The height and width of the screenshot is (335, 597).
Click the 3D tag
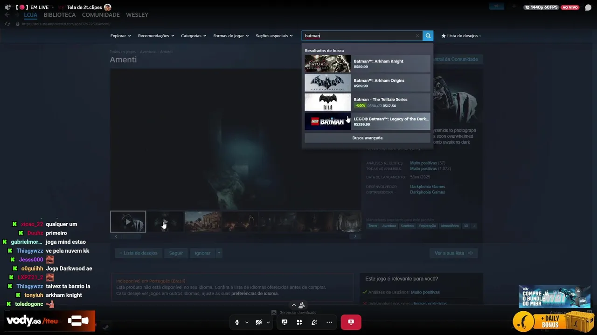[x=465, y=226]
